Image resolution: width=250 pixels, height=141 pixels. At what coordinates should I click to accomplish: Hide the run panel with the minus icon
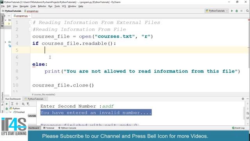point(248,99)
